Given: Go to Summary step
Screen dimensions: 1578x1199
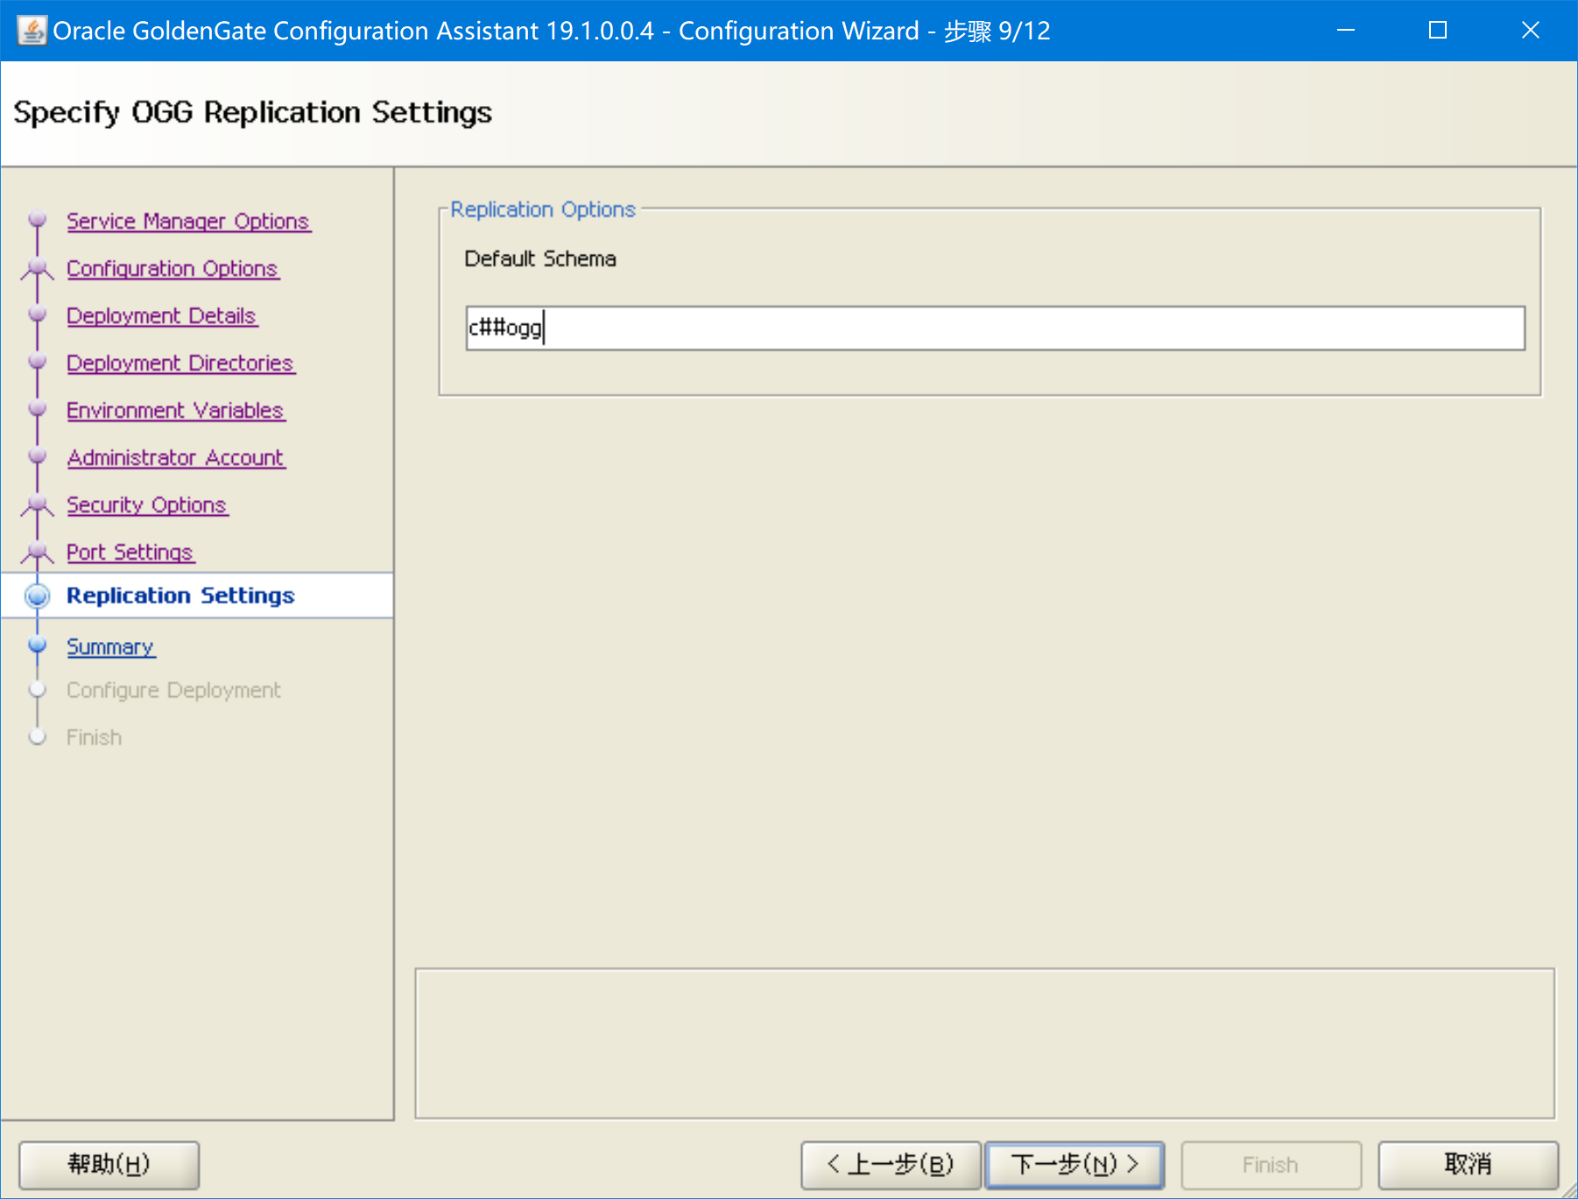Looking at the screenshot, I should (x=110, y=647).
